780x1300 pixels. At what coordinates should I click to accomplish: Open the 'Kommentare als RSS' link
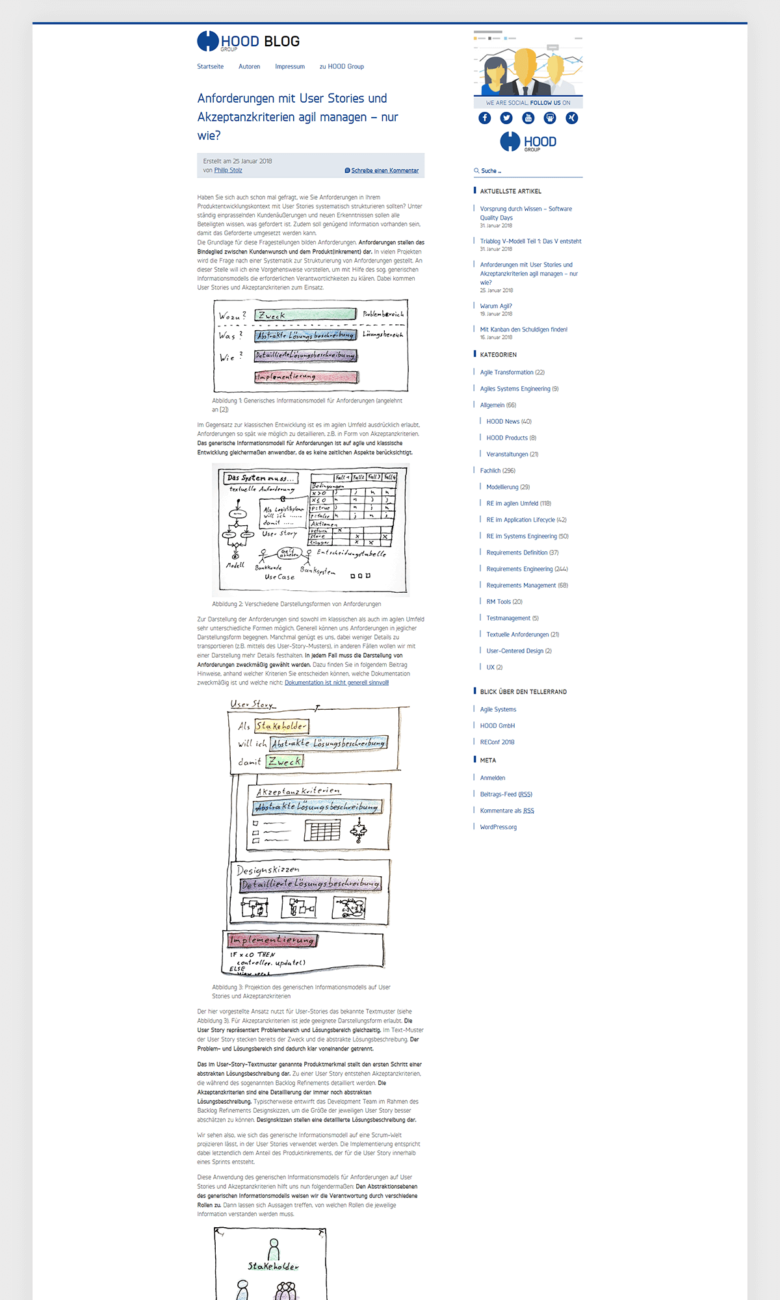point(507,811)
